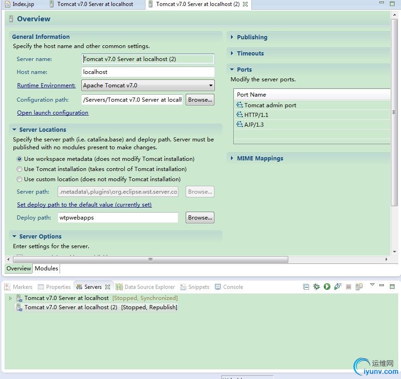Image resolution: width=401 pixels, height=379 pixels.
Task: Open the Data Source Explorer tab
Action: 145,287
